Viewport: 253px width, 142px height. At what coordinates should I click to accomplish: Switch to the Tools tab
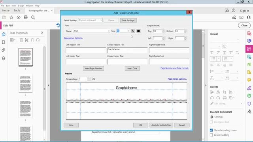click(17, 11)
